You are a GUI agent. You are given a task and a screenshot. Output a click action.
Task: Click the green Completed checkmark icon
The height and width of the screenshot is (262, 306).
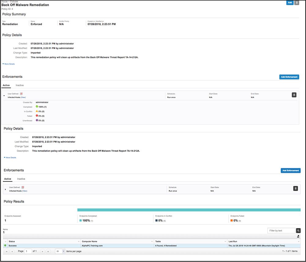click(37, 107)
